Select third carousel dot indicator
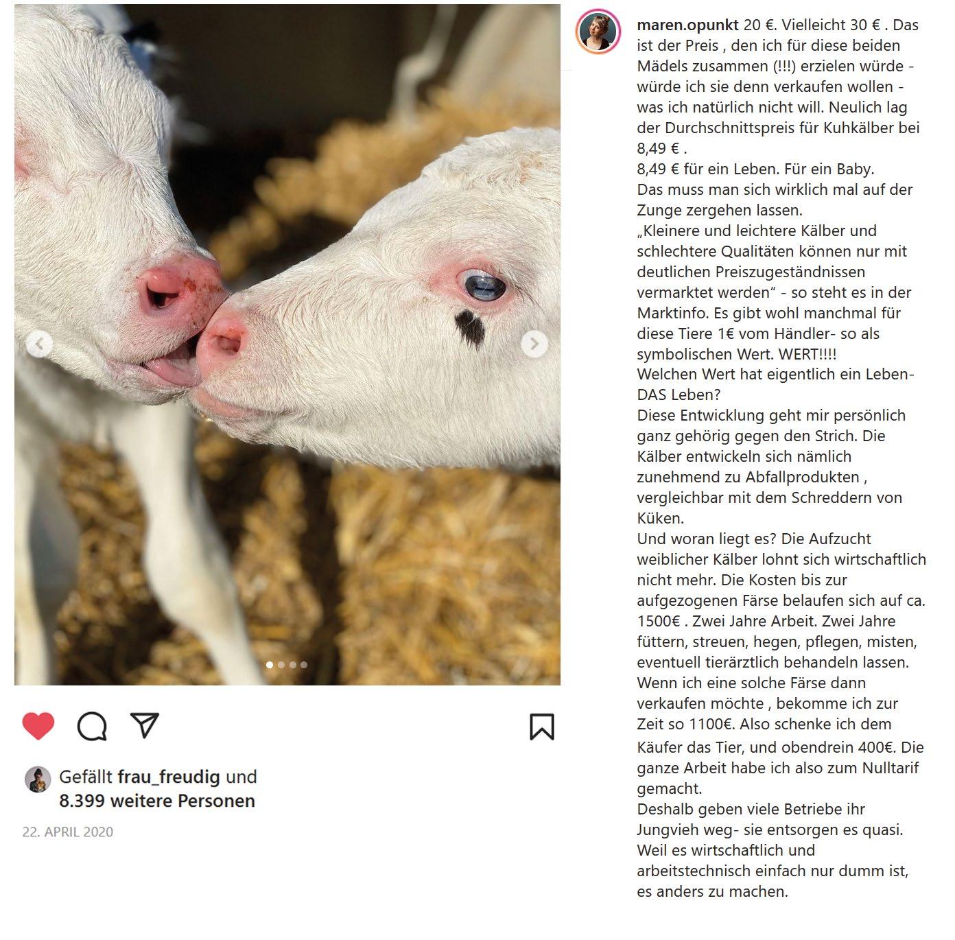 coord(293,664)
